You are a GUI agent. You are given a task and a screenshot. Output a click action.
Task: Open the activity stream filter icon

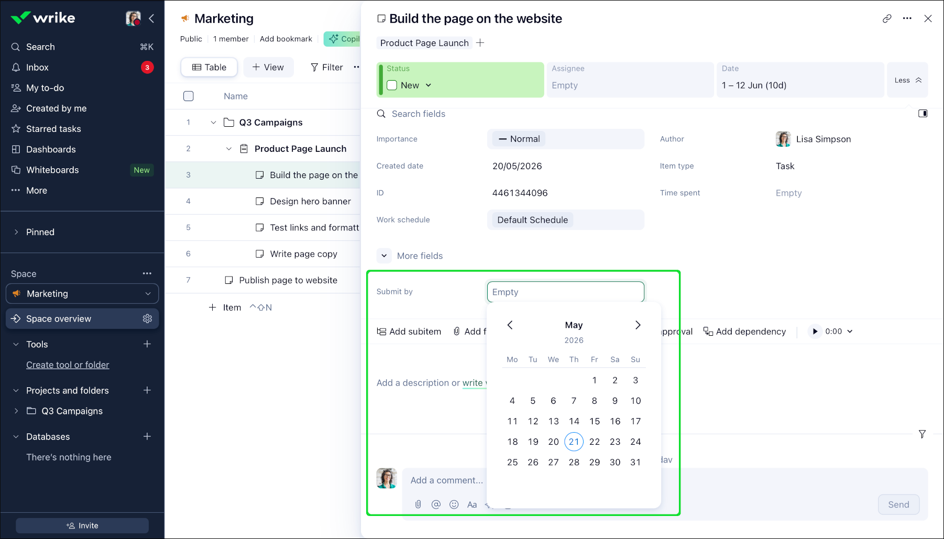tap(922, 434)
